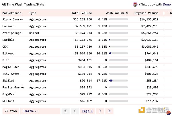The height and width of the screenshot is (116, 172).
Task: Open the Dune link
Action: coord(167,5)
